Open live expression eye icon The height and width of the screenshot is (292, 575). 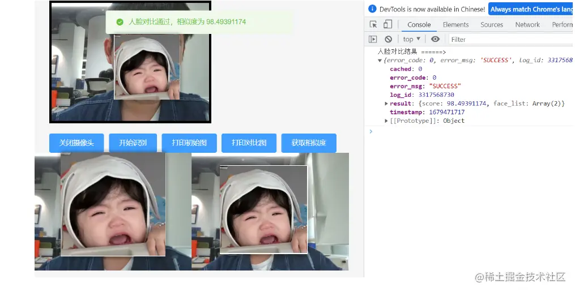pos(435,39)
